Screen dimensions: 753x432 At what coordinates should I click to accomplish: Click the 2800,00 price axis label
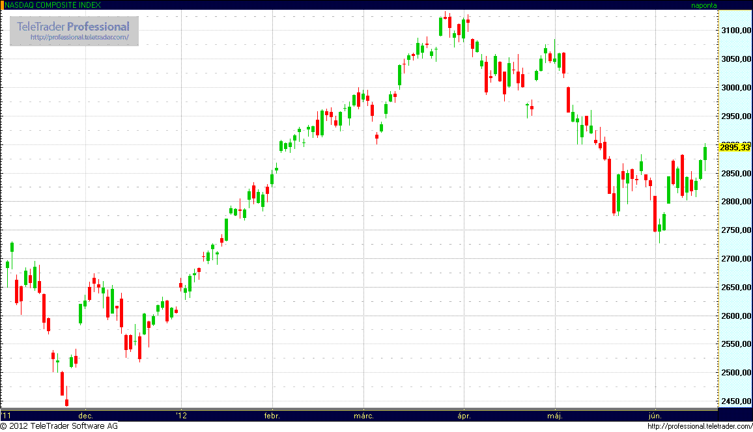736,202
